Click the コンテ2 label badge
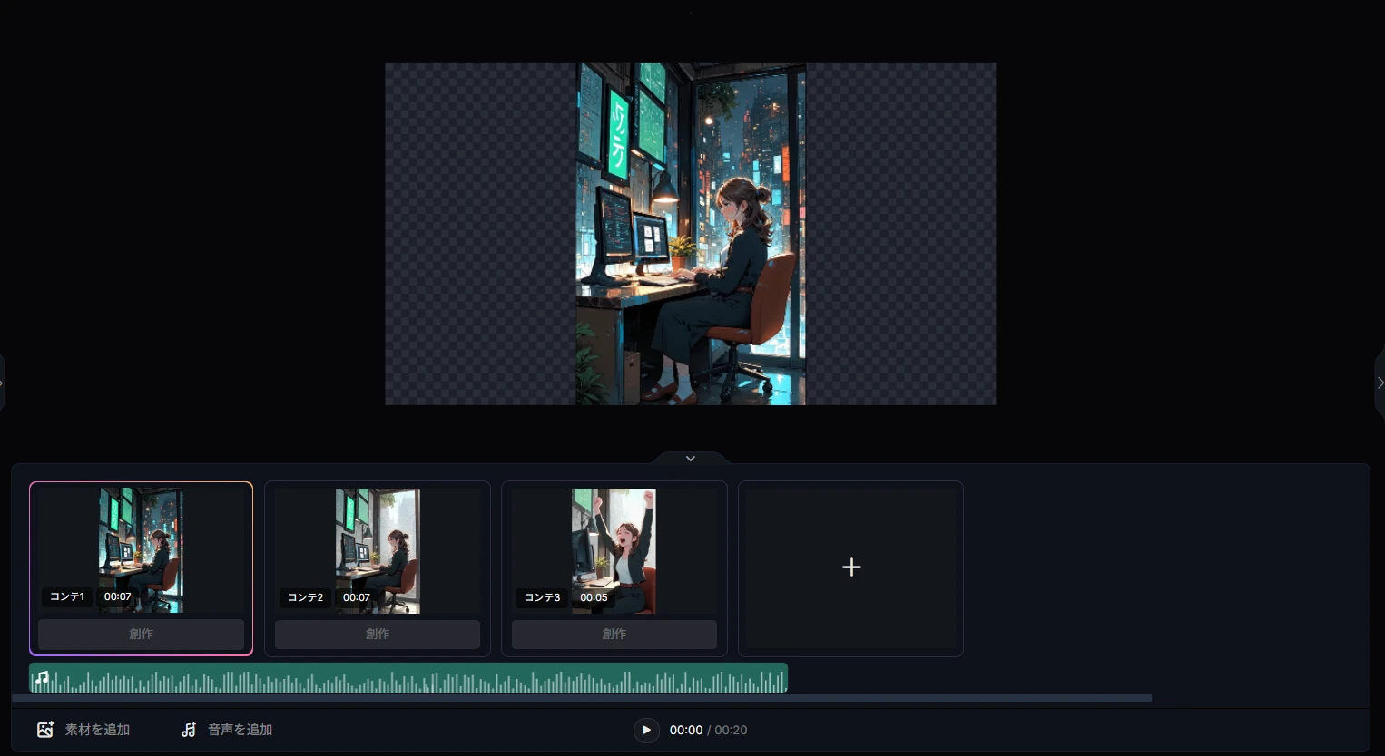 pos(305,597)
